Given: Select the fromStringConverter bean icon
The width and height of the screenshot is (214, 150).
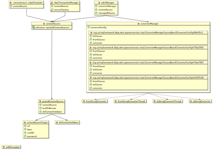Looking at the screenshot, I should (x=84, y=101).
